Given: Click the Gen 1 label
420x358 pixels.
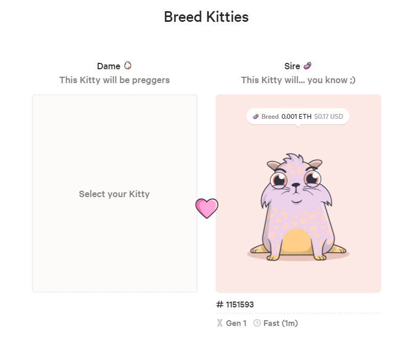Looking at the screenshot, I should click(x=236, y=323).
